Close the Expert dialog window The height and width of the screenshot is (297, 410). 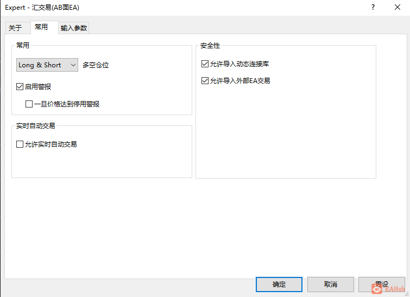(x=398, y=7)
